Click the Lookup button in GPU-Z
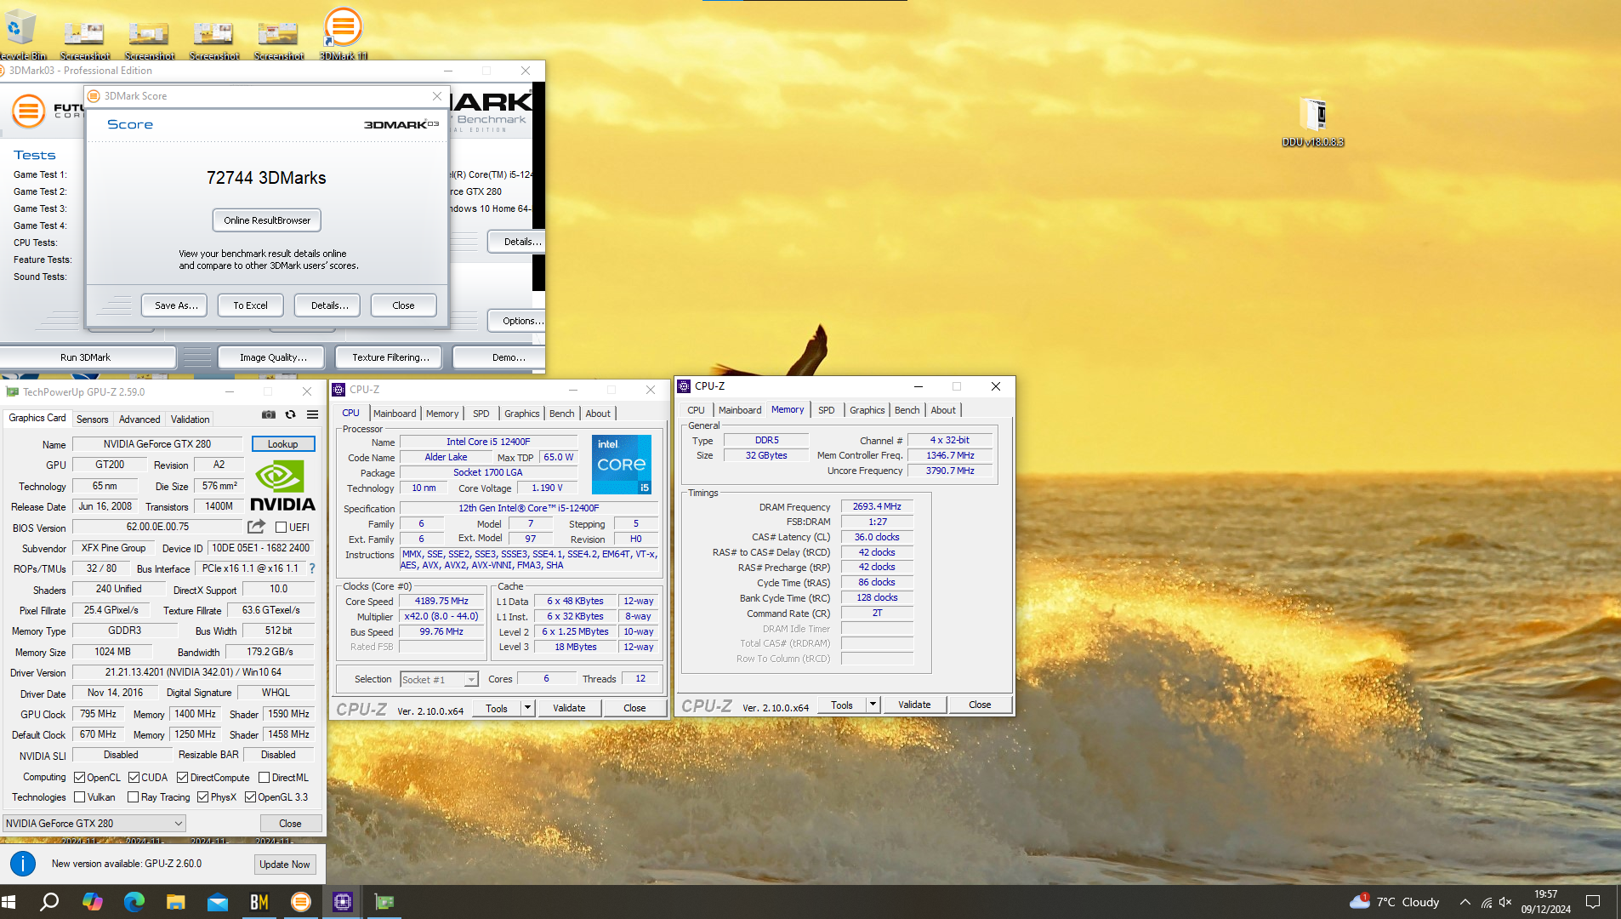The image size is (1621, 919). tap(283, 444)
